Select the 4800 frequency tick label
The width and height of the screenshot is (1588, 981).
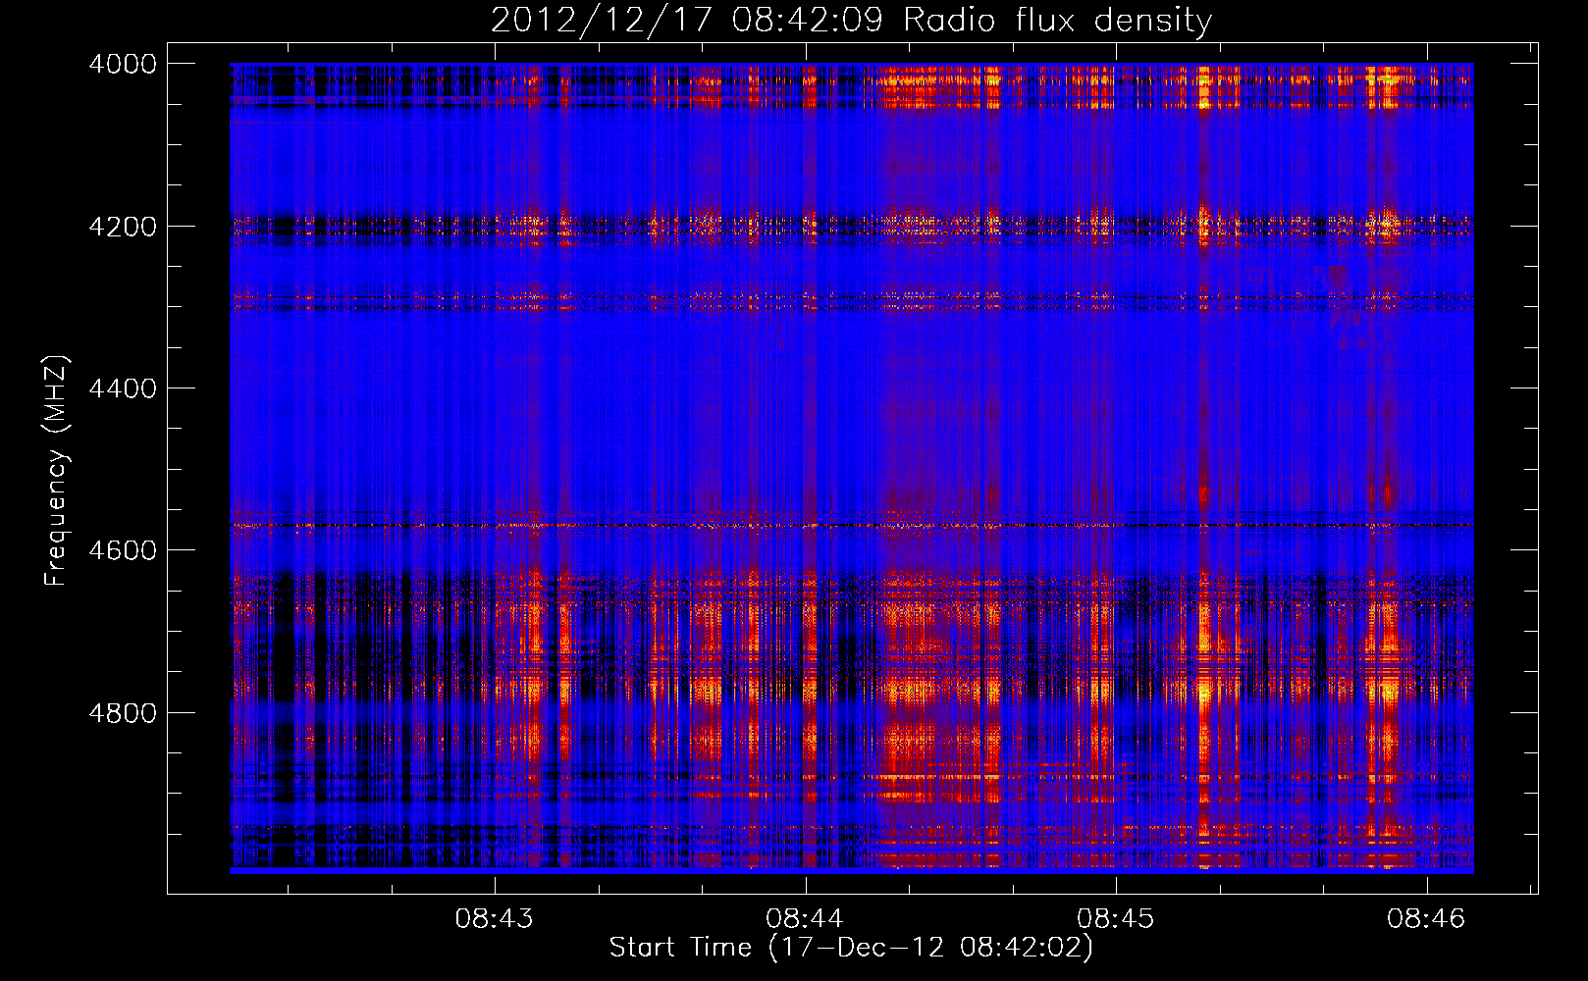(x=123, y=713)
